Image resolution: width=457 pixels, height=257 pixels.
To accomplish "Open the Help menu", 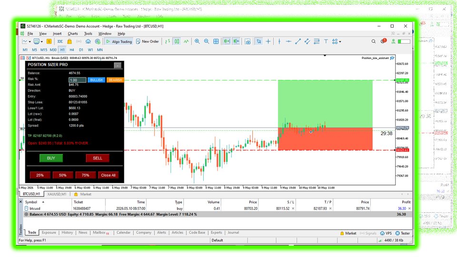I will tap(121, 33).
